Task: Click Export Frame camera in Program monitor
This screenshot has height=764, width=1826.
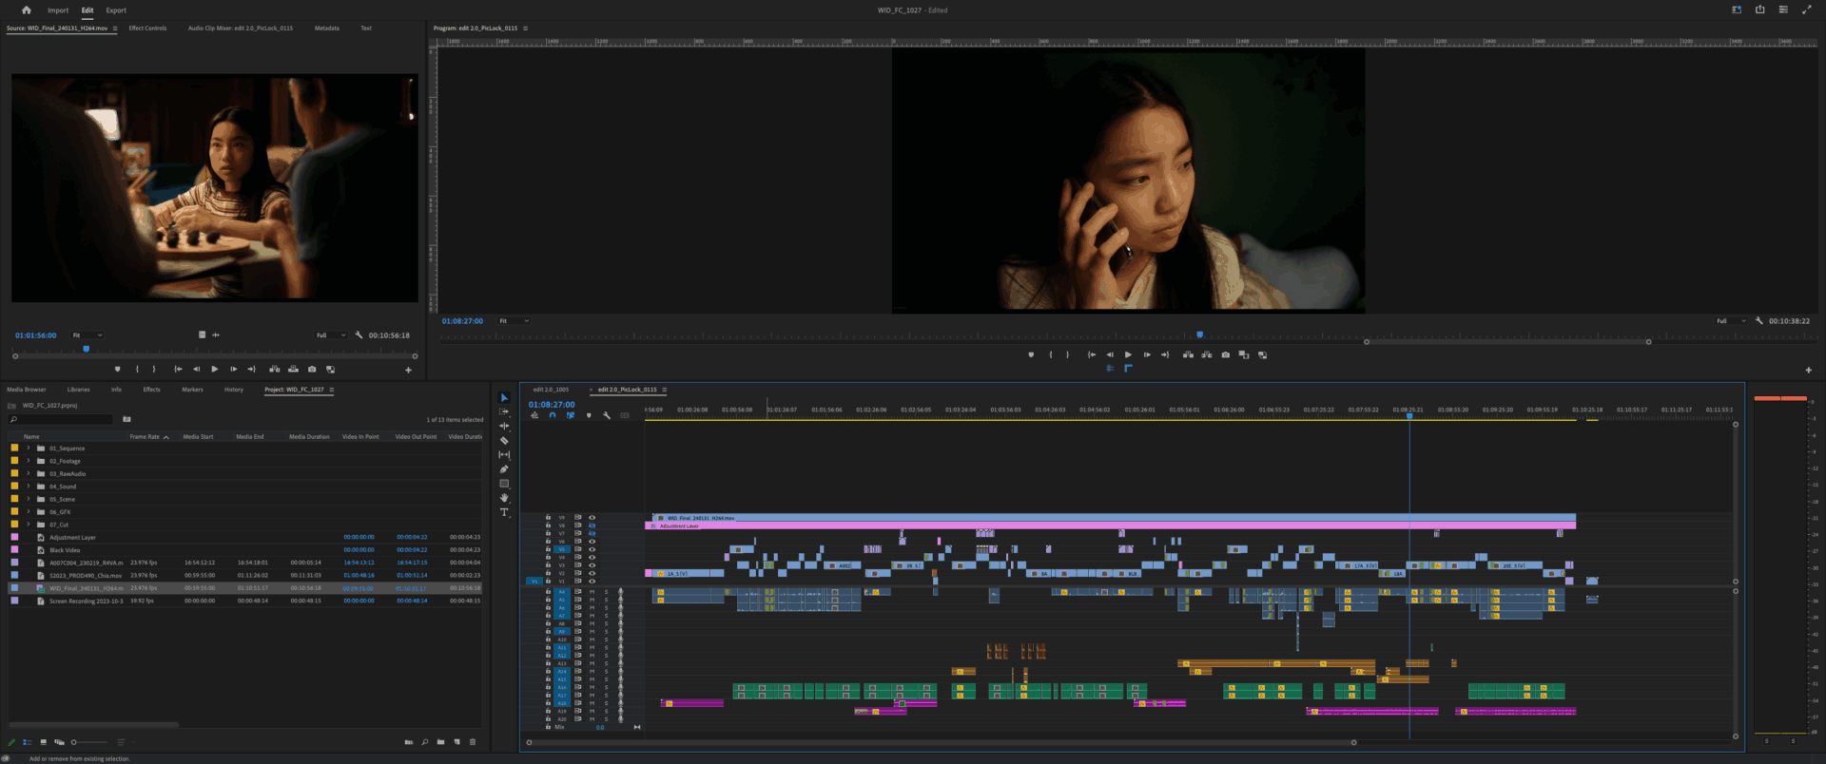Action: click(x=1225, y=355)
